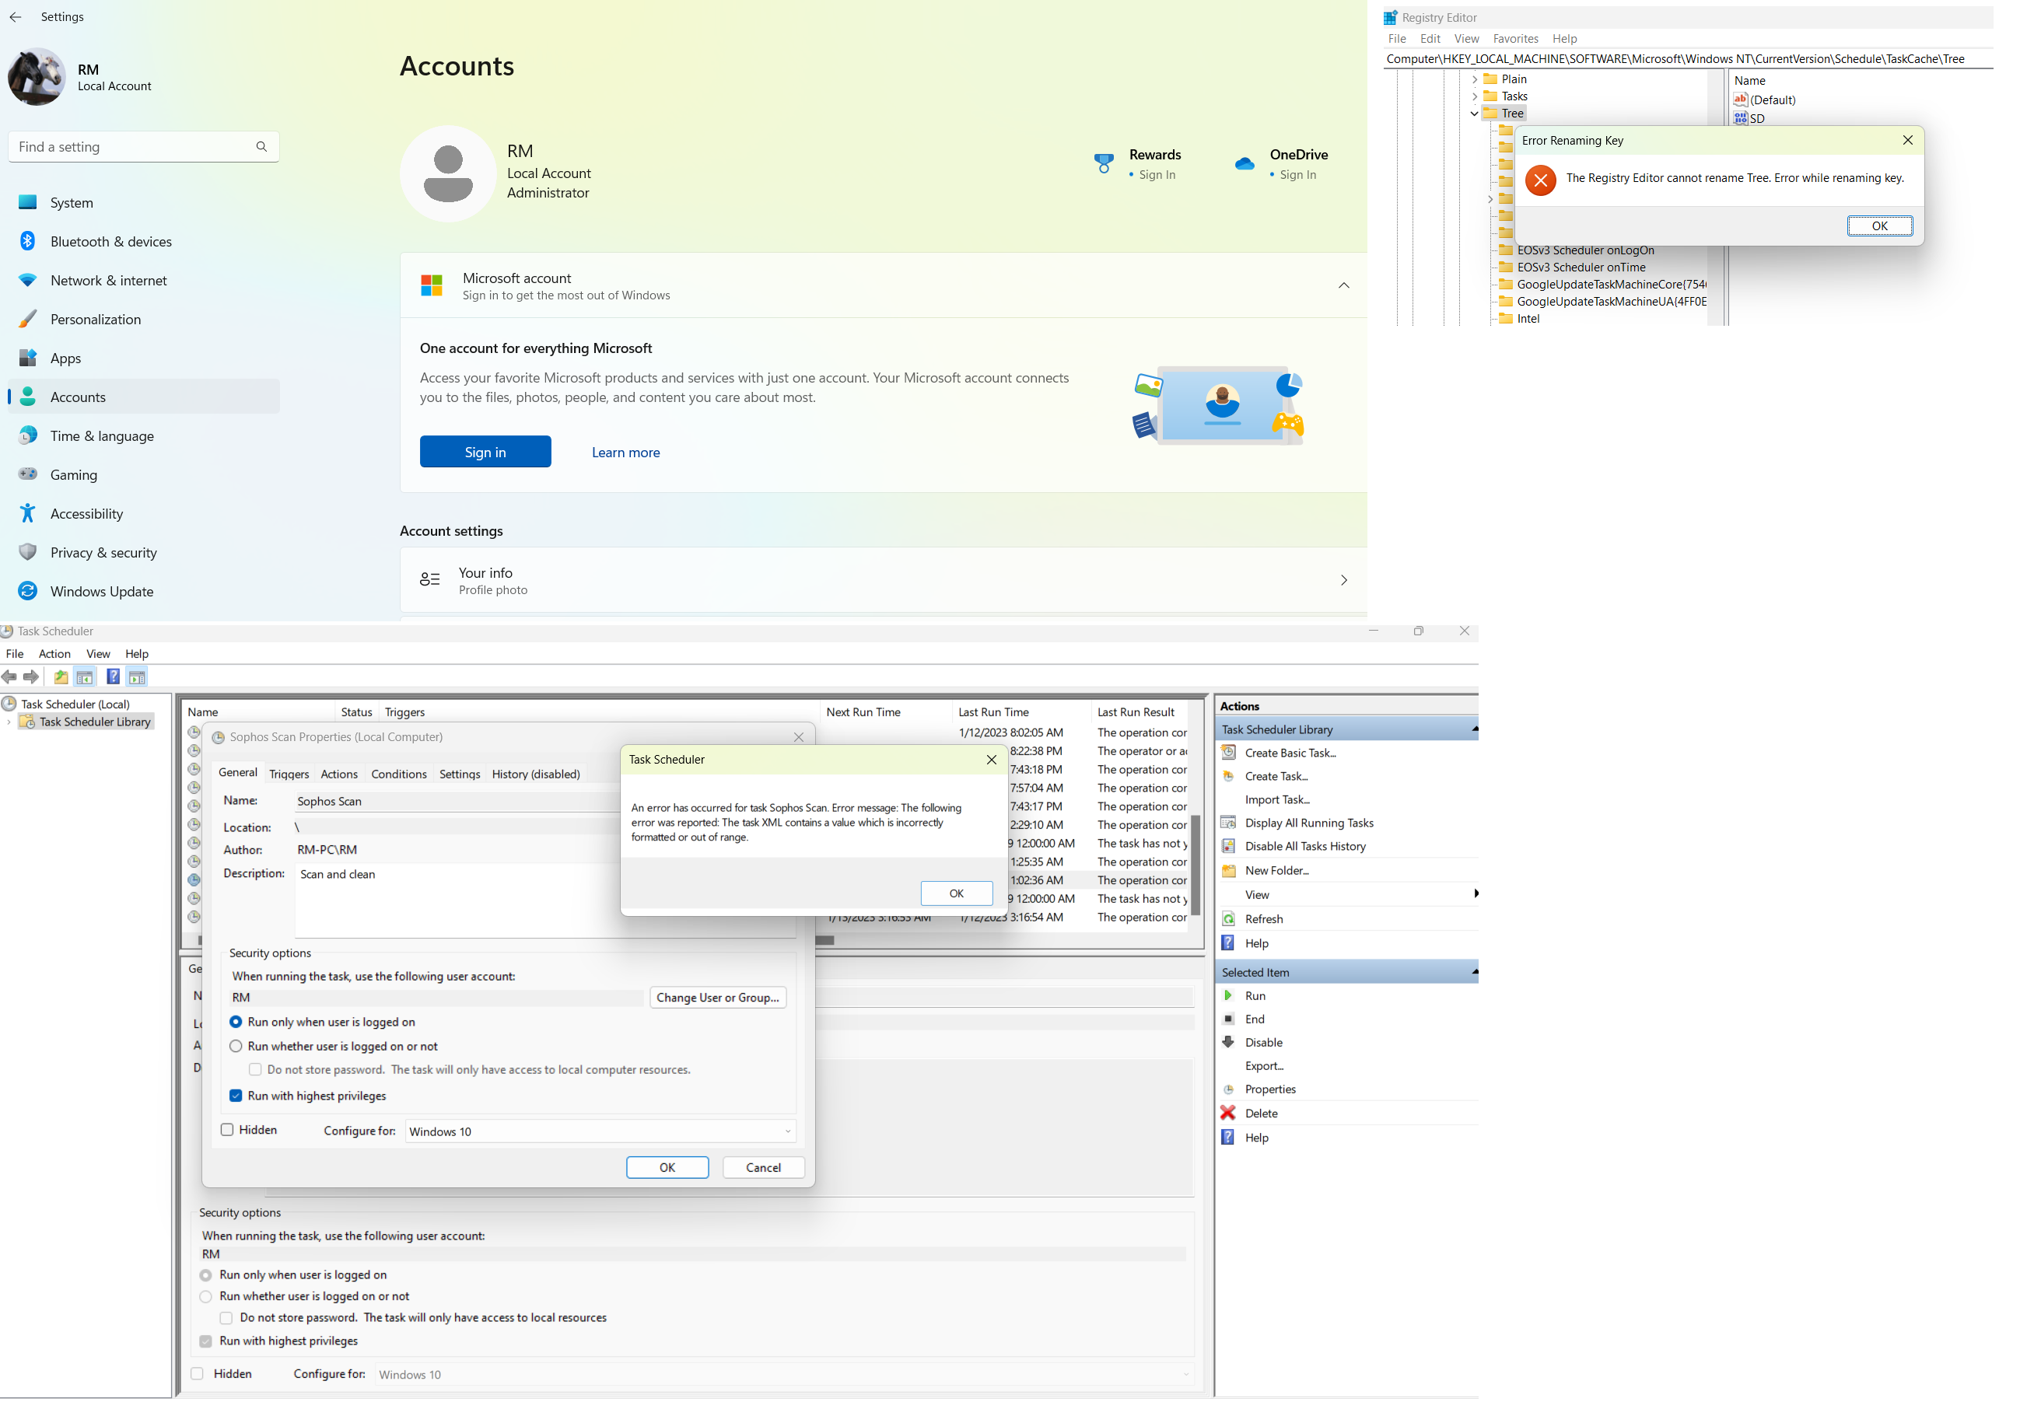Image resolution: width=2020 pixels, height=1423 pixels.
Task: Click the Refresh icon in Actions pane
Action: pyautogui.click(x=1228, y=919)
